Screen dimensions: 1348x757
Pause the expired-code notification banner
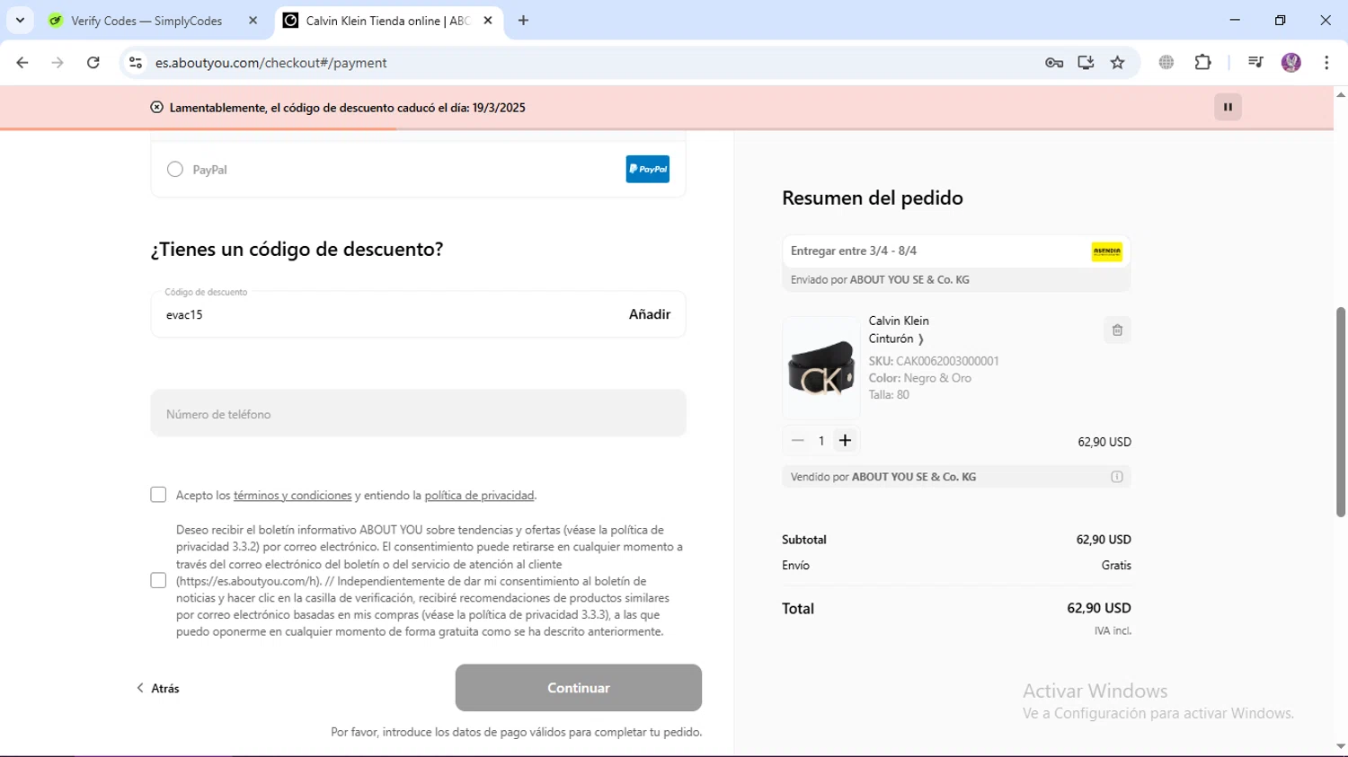tap(1228, 107)
